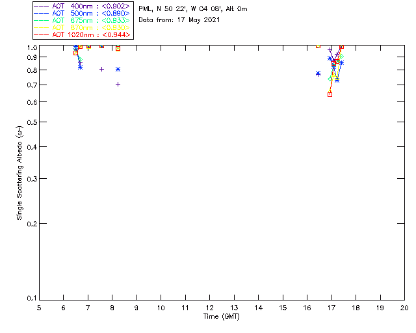The width and height of the screenshot is (416, 333).
Task: Click the green diamond at 0.9 near 17.4h
Action: [341, 57]
